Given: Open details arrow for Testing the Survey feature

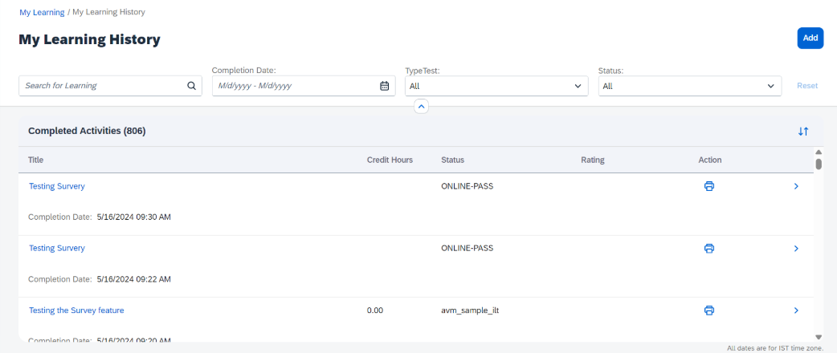Looking at the screenshot, I should tap(796, 310).
